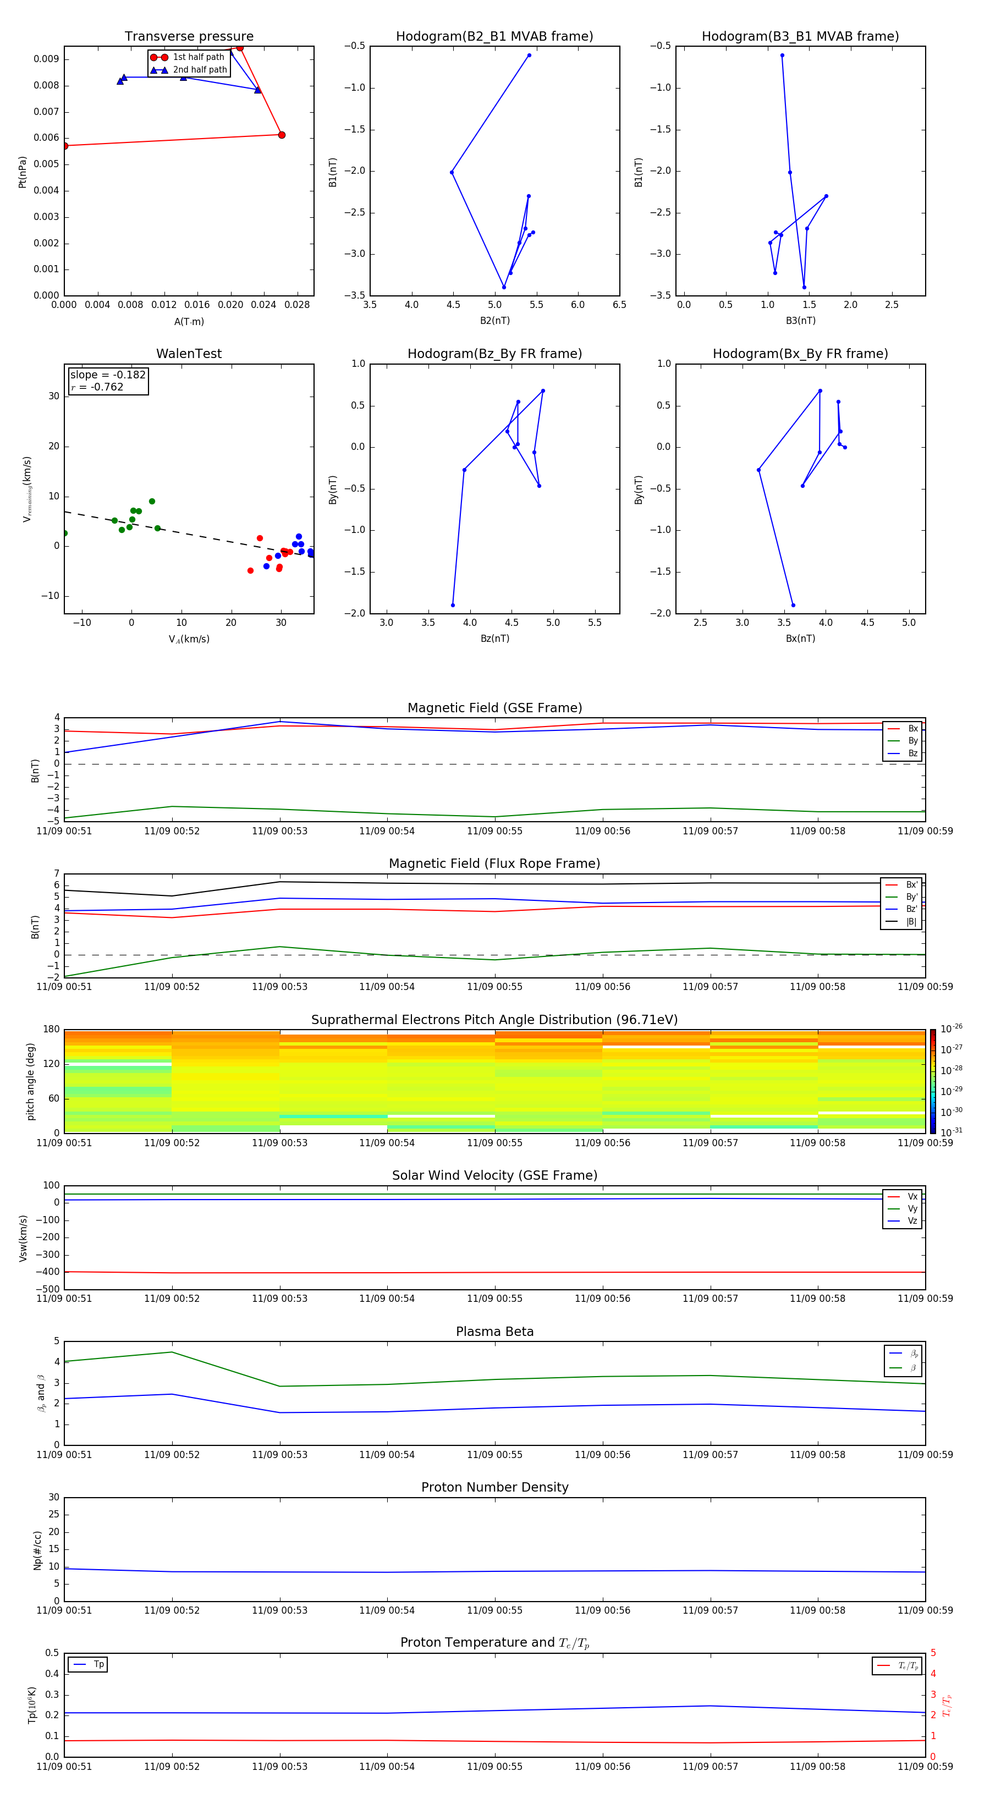
Task: Select the Vz entry in velocity legend
Action: point(903,1221)
